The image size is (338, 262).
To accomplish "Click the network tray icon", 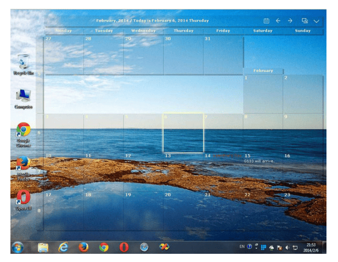I will tap(295, 248).
